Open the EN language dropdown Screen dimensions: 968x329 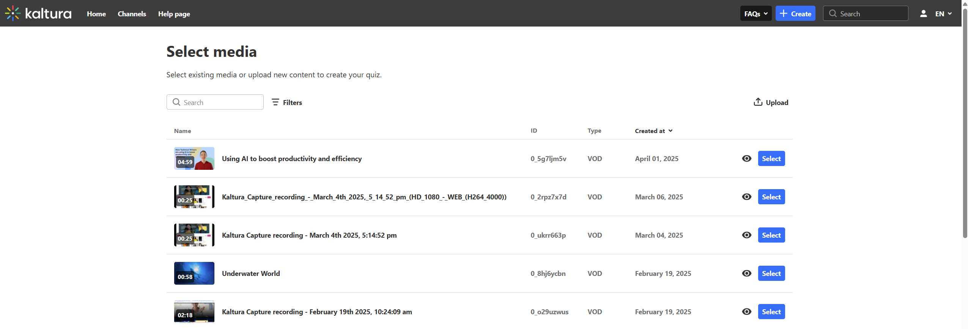(943, 14)
